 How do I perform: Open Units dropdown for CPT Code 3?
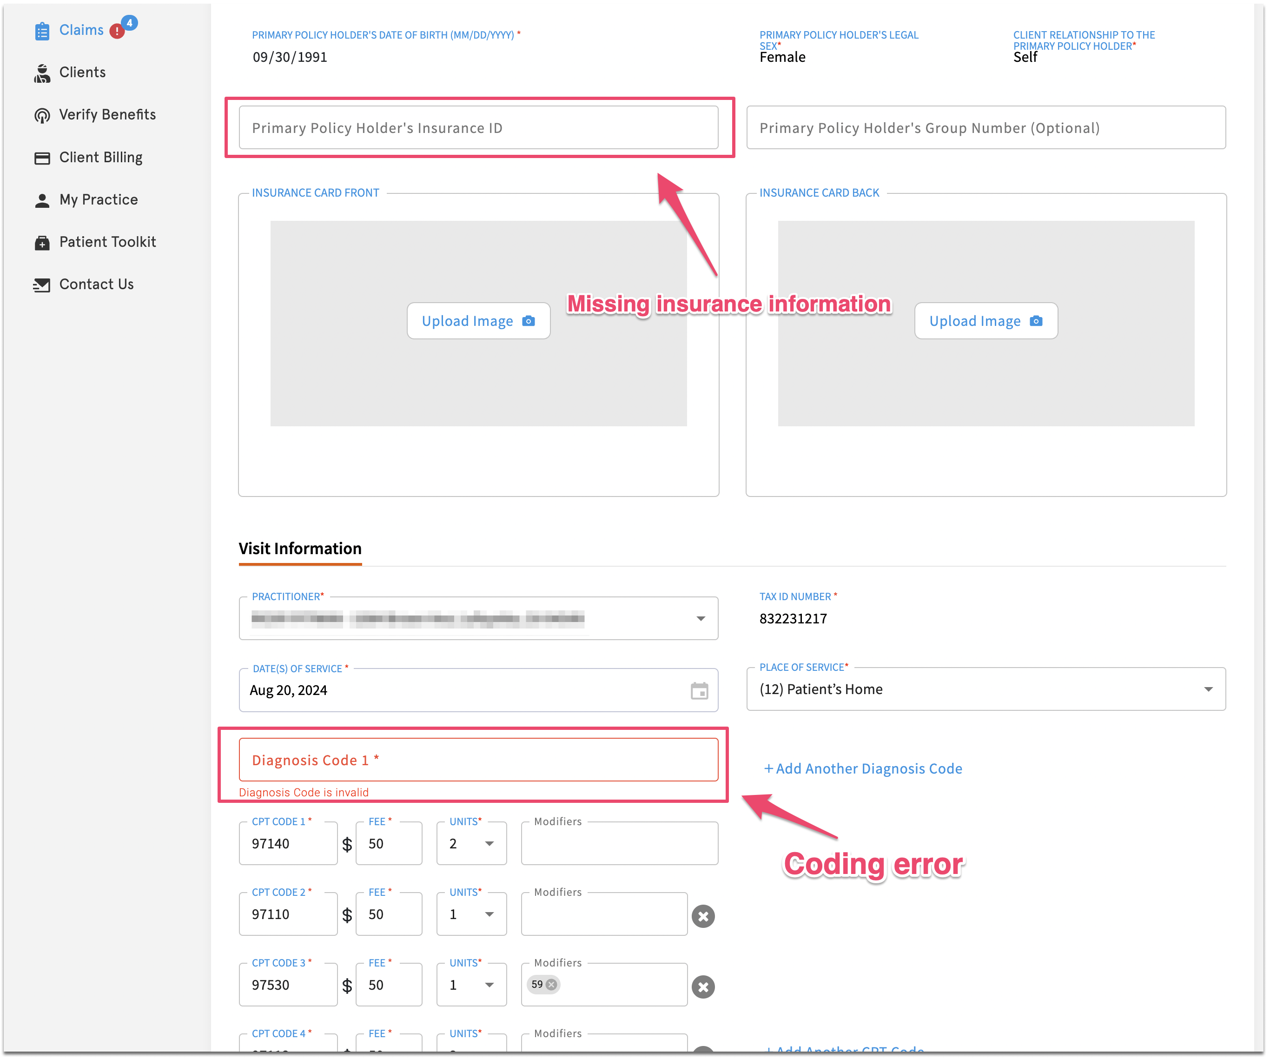[489, 986]
